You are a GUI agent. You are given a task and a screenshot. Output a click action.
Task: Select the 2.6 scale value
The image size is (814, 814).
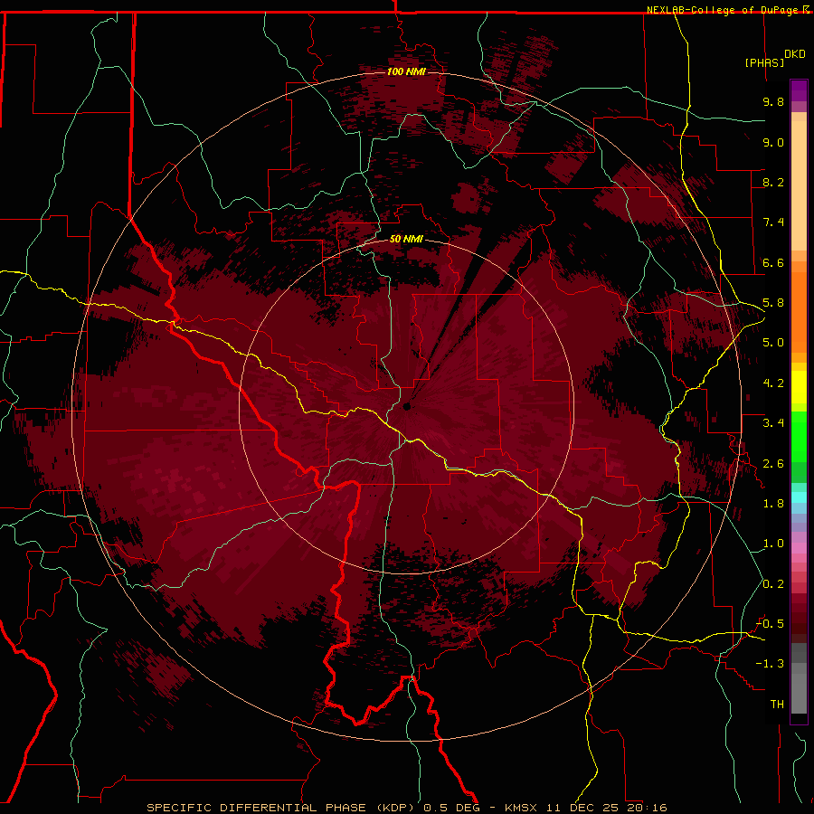click(x=773, y=464)
